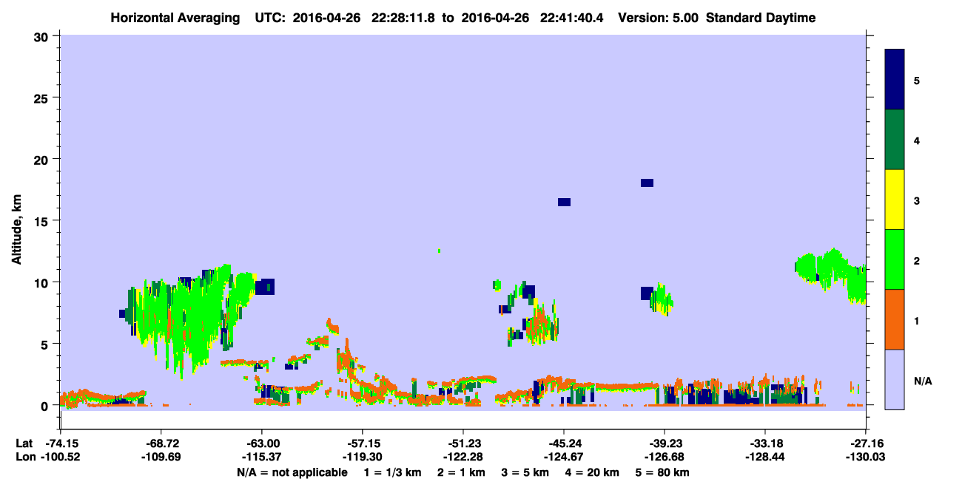The height and width of the screenshot is (493, 962).
Task: Click the latitude value -51.23
Action: pyautogui.click(x=463, y=443)
